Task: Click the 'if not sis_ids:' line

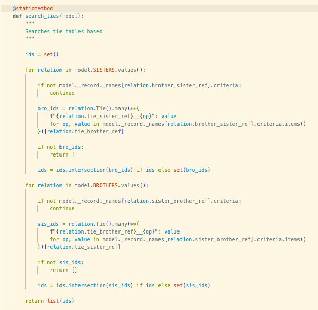Action: click(61, 263)
